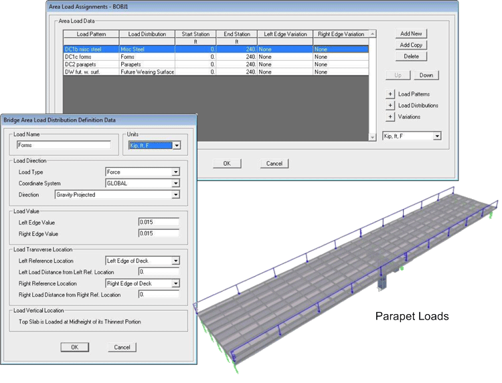Click the Add Copy button
Image resolution: width=502 pixels, height=383 pixels.
pyautogui.click(x=411, y=45)
